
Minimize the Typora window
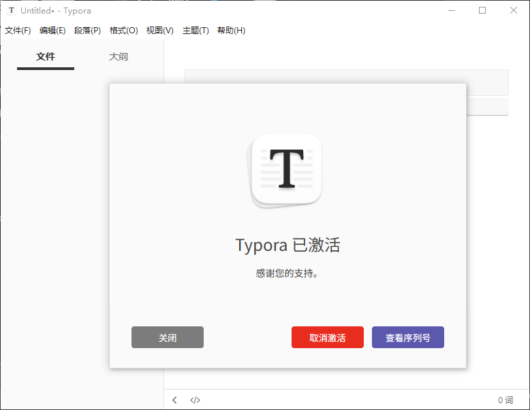point(452,10)
